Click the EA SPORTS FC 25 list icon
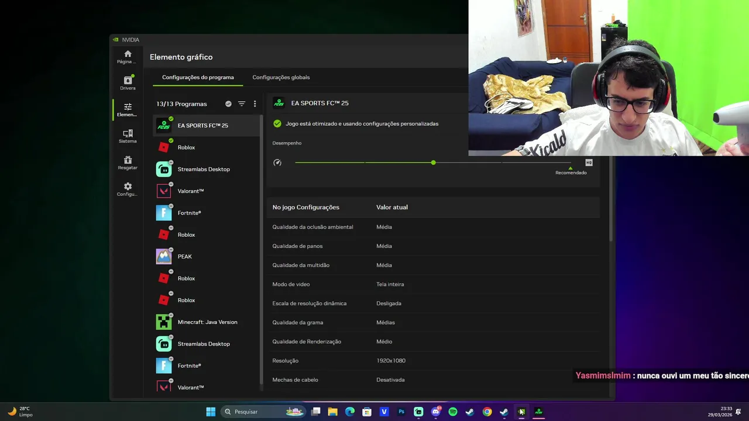749x421 pixels. point(164,125)
